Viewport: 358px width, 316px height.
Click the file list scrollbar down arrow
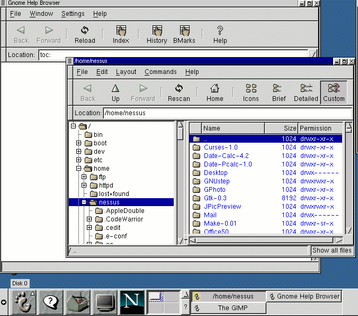pos(348,230)
